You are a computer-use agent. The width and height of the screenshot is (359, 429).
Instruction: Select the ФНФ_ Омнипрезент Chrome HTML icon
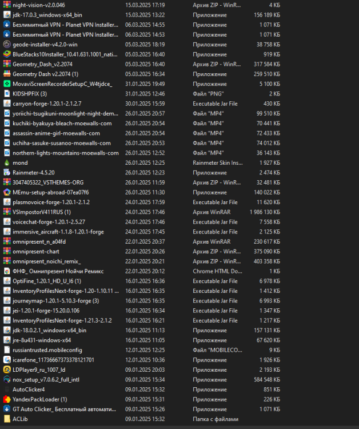(x=7, y=271)
